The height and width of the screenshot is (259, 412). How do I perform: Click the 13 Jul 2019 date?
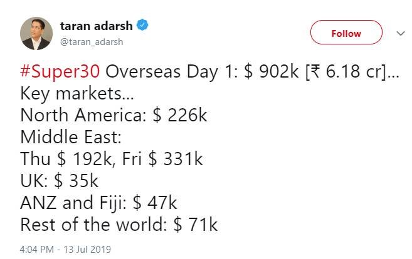coord(87,249)
